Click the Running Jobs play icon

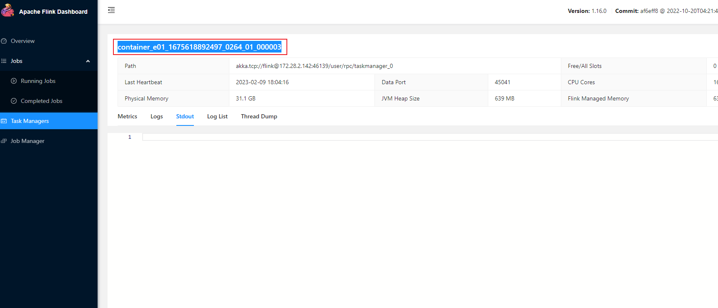14,81
